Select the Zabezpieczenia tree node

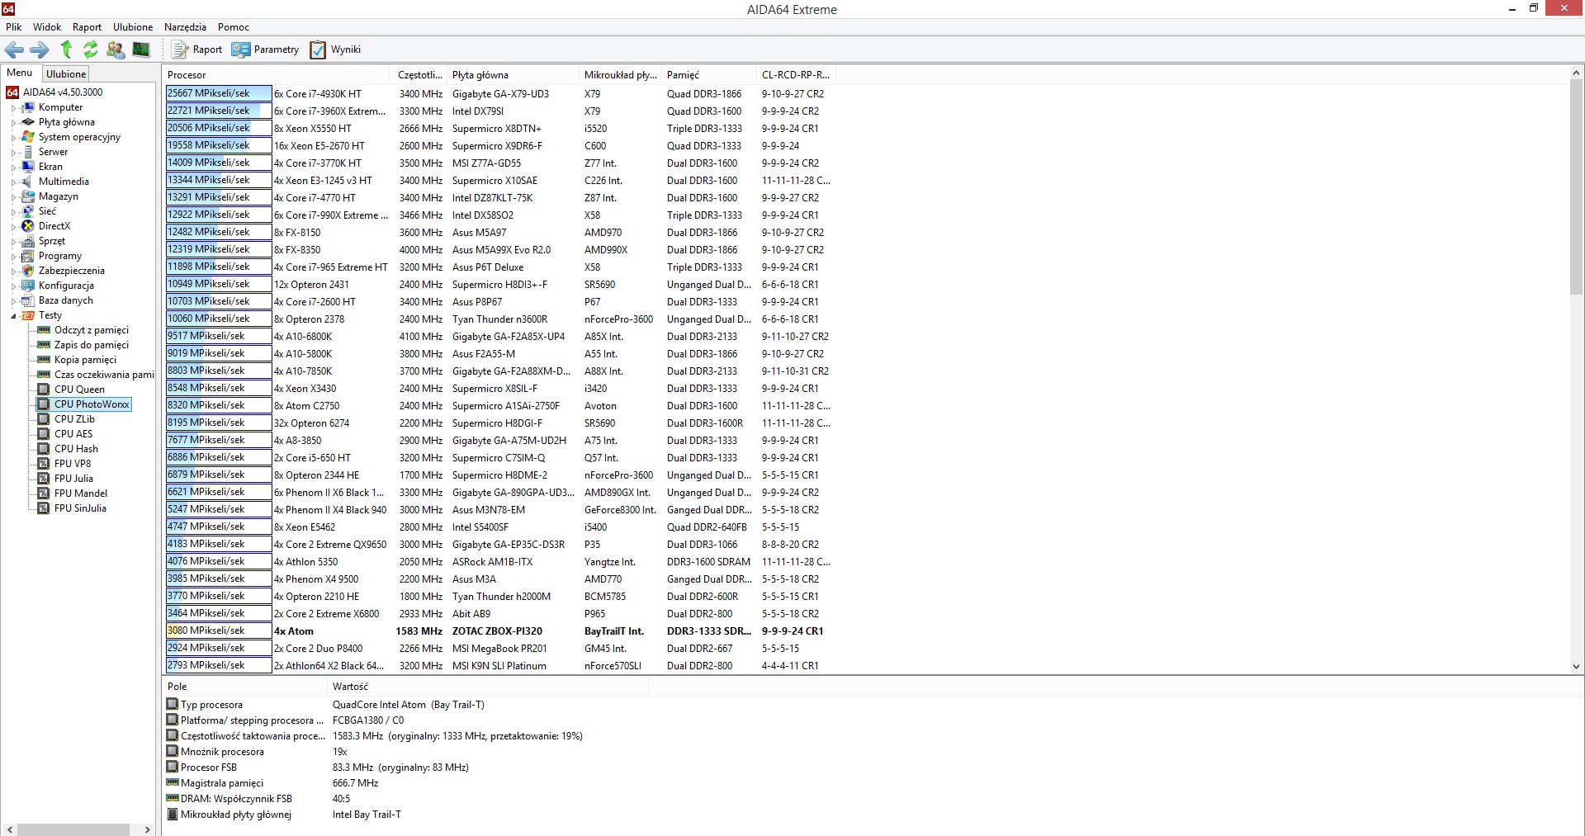coord(71,271)
